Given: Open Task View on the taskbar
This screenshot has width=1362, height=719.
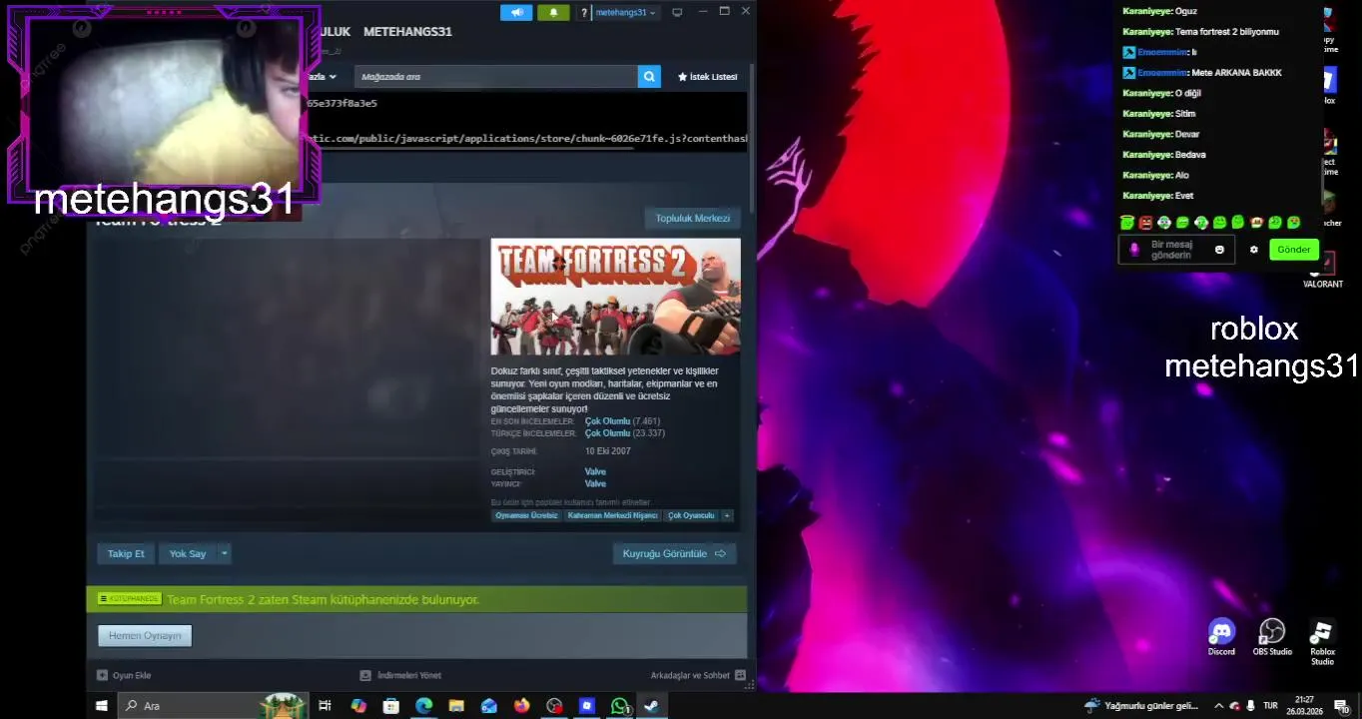Looking at the screenshot, I should click(x=325, y=706).
